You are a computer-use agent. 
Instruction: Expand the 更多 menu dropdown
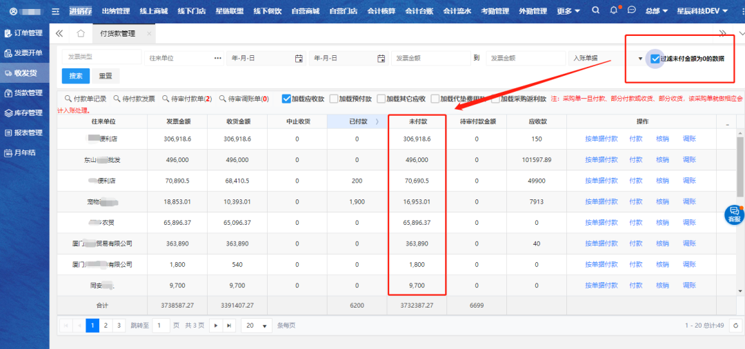click(568, 11)
